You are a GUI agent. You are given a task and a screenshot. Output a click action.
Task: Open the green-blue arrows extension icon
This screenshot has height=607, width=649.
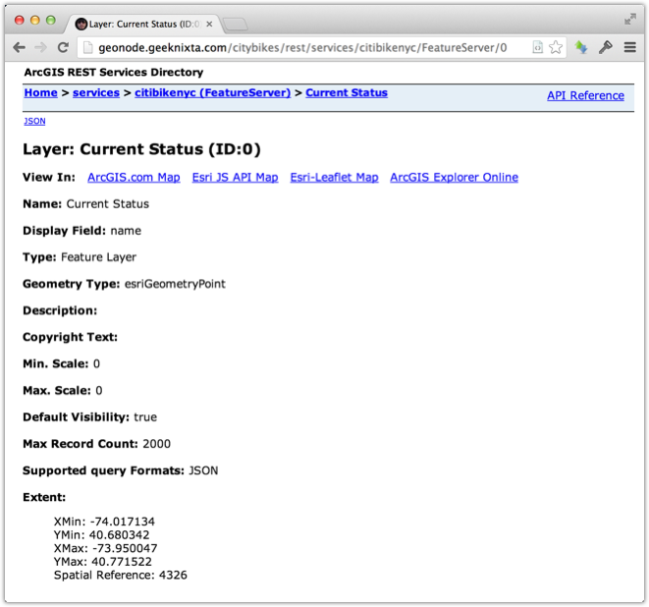[581, 47]
